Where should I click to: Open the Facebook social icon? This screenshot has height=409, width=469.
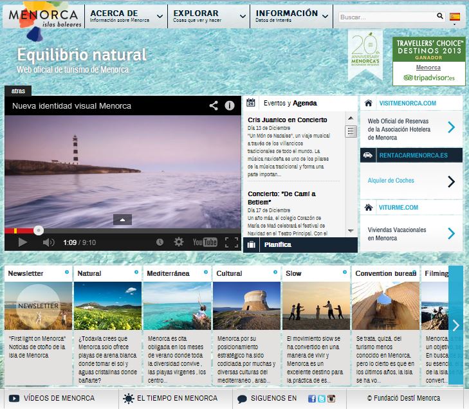312,399
